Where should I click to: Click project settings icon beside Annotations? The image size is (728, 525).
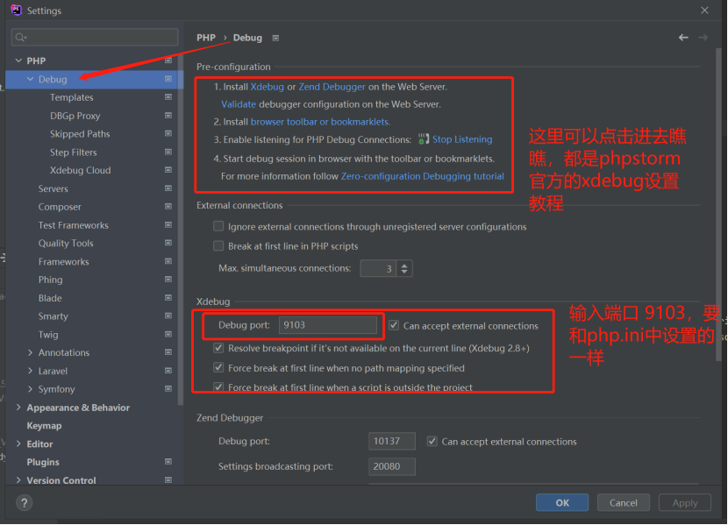point(168,352)
